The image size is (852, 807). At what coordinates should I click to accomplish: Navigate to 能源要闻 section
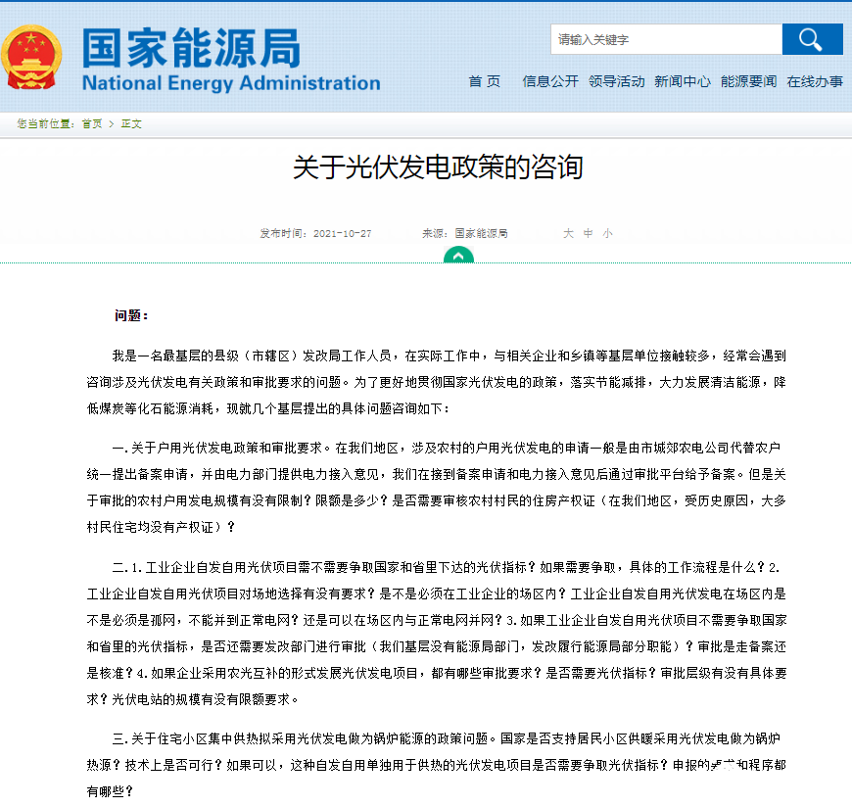(749, 81)
